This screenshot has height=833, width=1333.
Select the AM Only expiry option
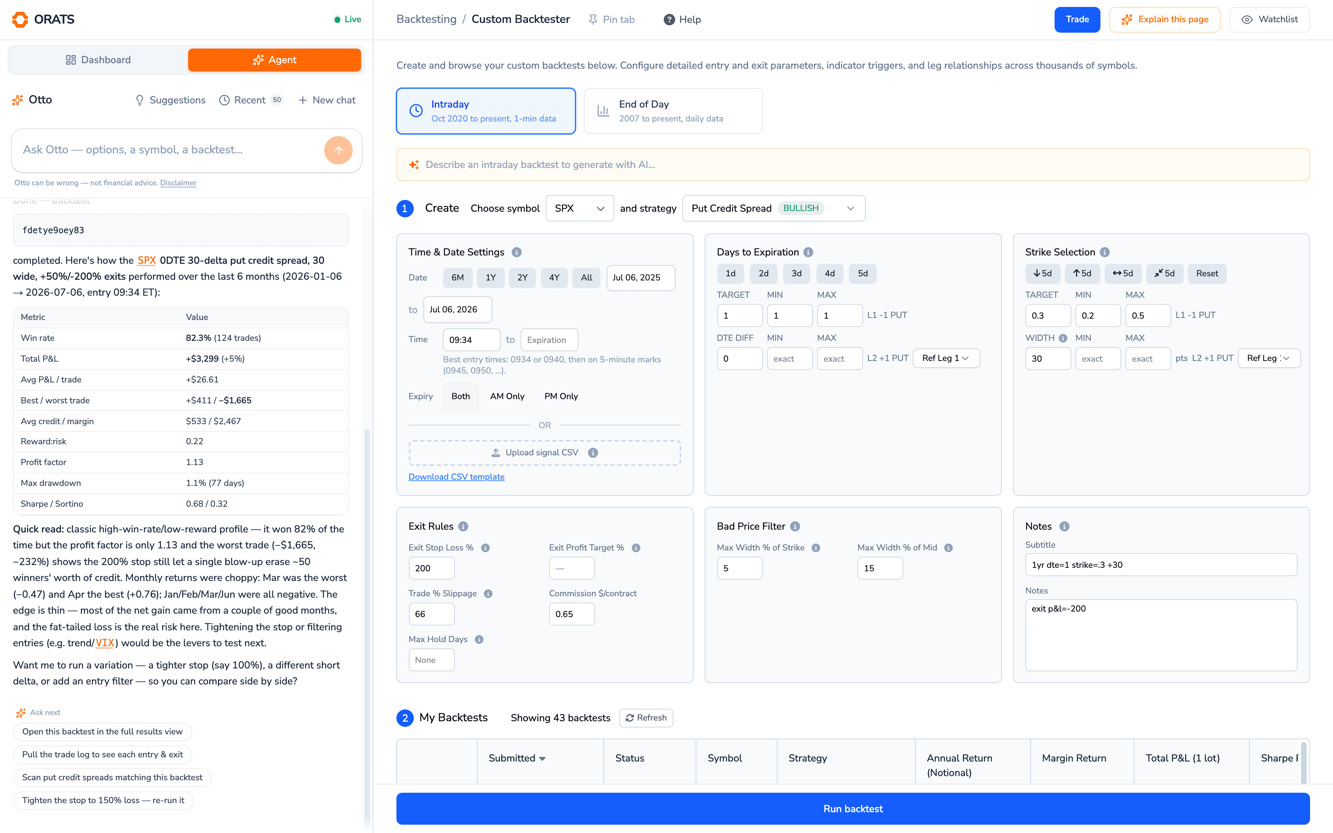[x=507, y=396]
